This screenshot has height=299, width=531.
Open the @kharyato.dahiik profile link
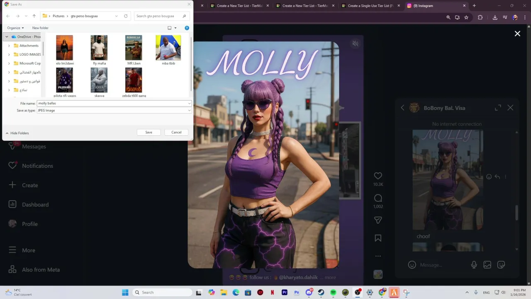(298, 277)
